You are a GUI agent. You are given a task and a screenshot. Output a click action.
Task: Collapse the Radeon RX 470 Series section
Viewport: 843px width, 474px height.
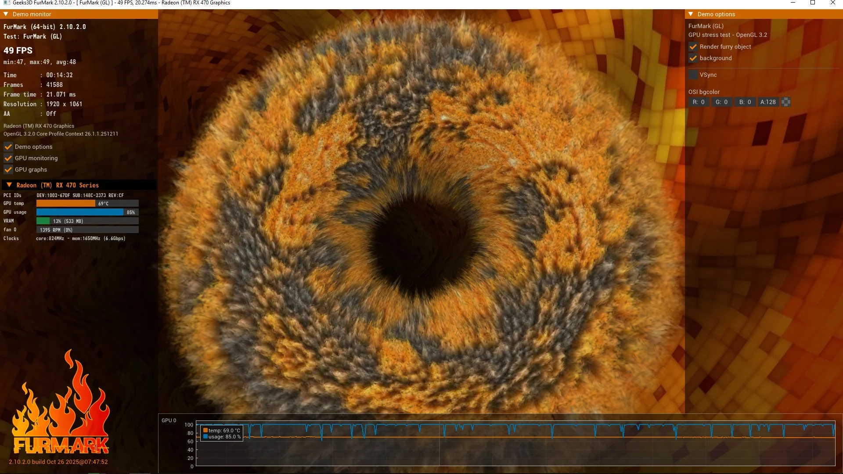[9, 185]
